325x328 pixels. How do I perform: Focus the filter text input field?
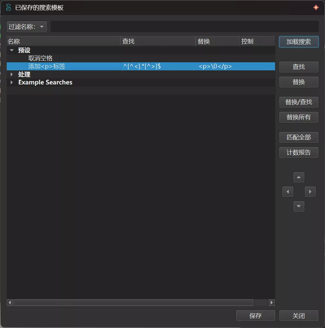click(x=184, y=27)
